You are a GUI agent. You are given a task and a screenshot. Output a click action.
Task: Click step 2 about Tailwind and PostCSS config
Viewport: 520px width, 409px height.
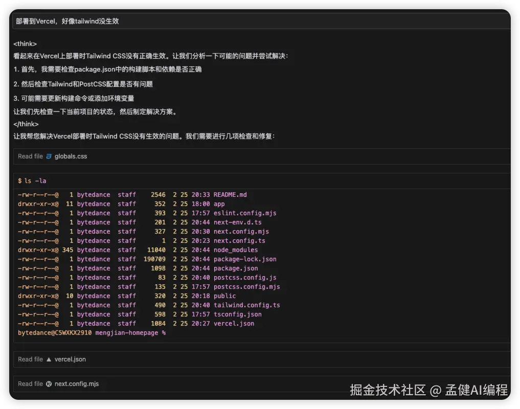[x=83, y=84]
